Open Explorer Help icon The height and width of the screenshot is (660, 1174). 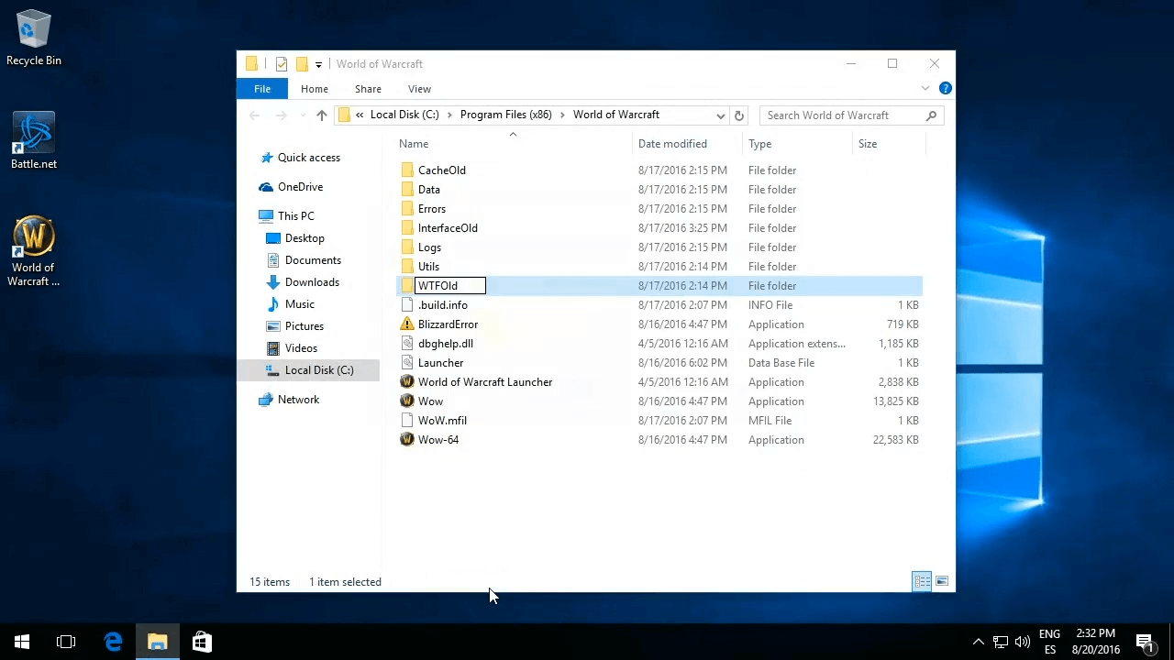(x=945, y=88)
